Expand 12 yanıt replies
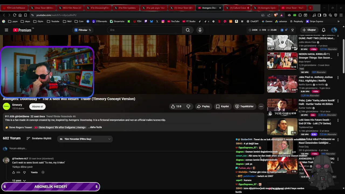Viewport: 345px width, 194px height. tap(19, 181)
